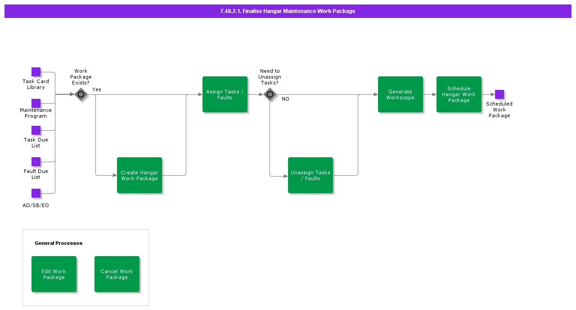Screen dimensions: 576x310
Task: Select the Need to Unassign Tasks gateway diamond
Action: (x=270, y=94)
